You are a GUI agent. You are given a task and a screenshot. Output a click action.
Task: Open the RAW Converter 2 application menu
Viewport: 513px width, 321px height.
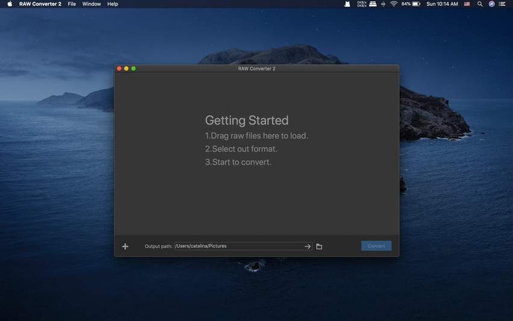(x=40, y=4)
